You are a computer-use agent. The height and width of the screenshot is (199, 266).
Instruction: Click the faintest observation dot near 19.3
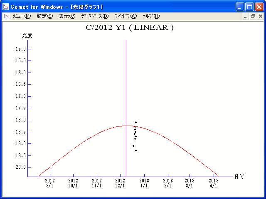tap(136, 150)
